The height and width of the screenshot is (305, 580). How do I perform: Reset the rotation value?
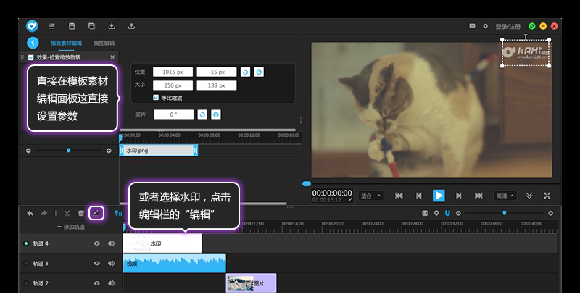click(202, 114)
